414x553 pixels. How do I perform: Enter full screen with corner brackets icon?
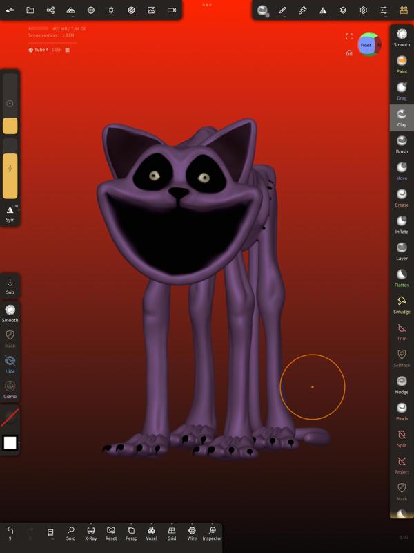(x=349, y=37)
